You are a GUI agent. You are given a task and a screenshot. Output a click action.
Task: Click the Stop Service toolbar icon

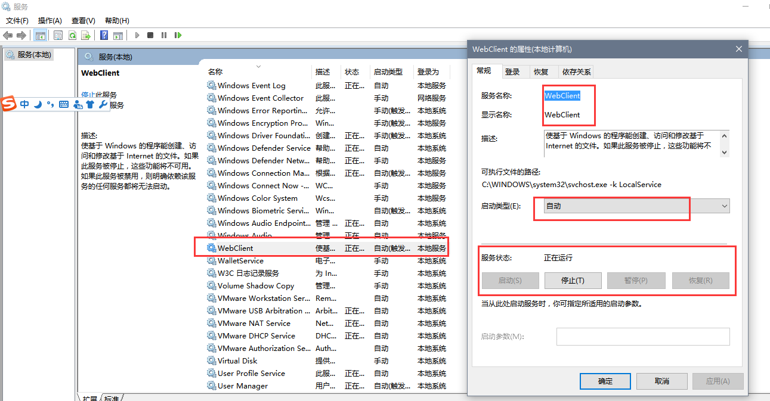151,35
